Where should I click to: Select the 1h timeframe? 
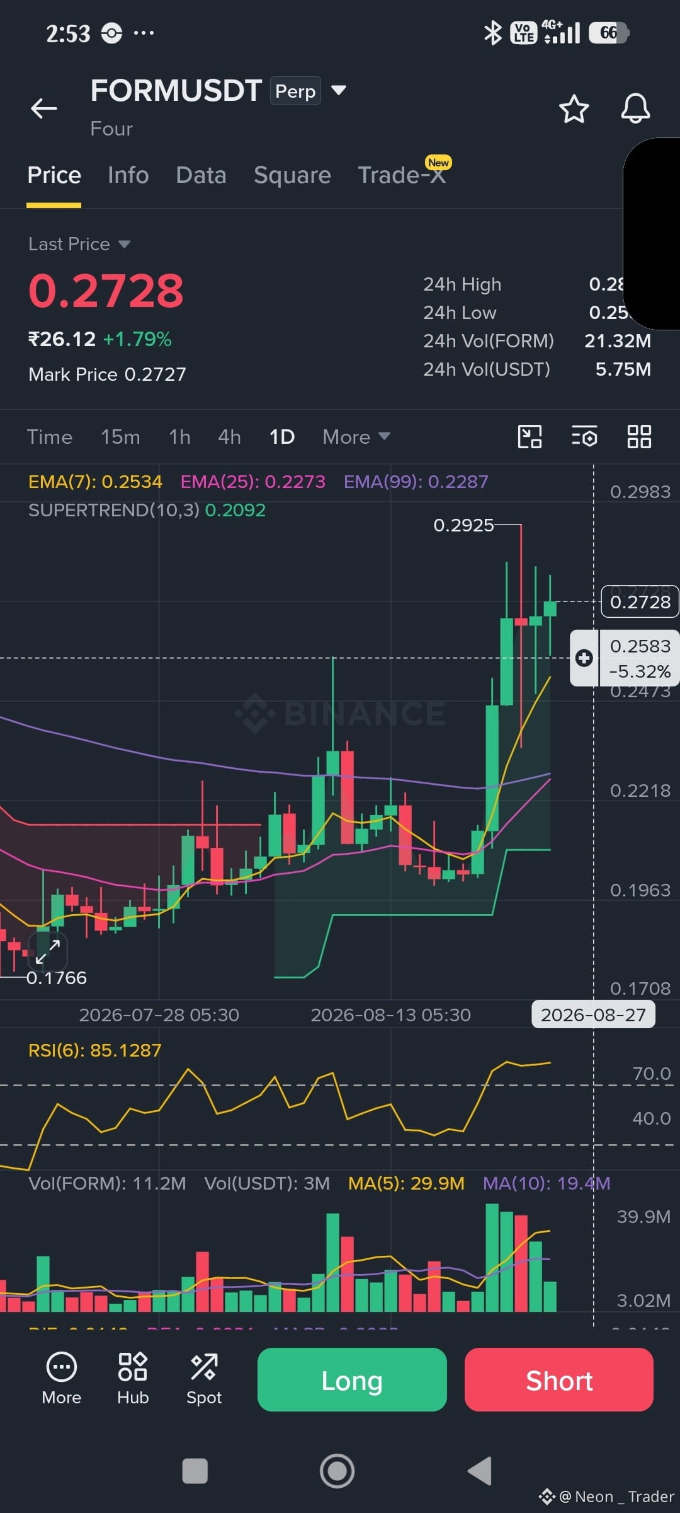click(x=179, y=436)
